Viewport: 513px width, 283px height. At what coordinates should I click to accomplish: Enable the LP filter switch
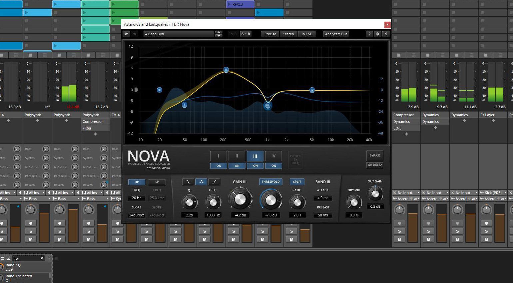[x=157, y=182]
